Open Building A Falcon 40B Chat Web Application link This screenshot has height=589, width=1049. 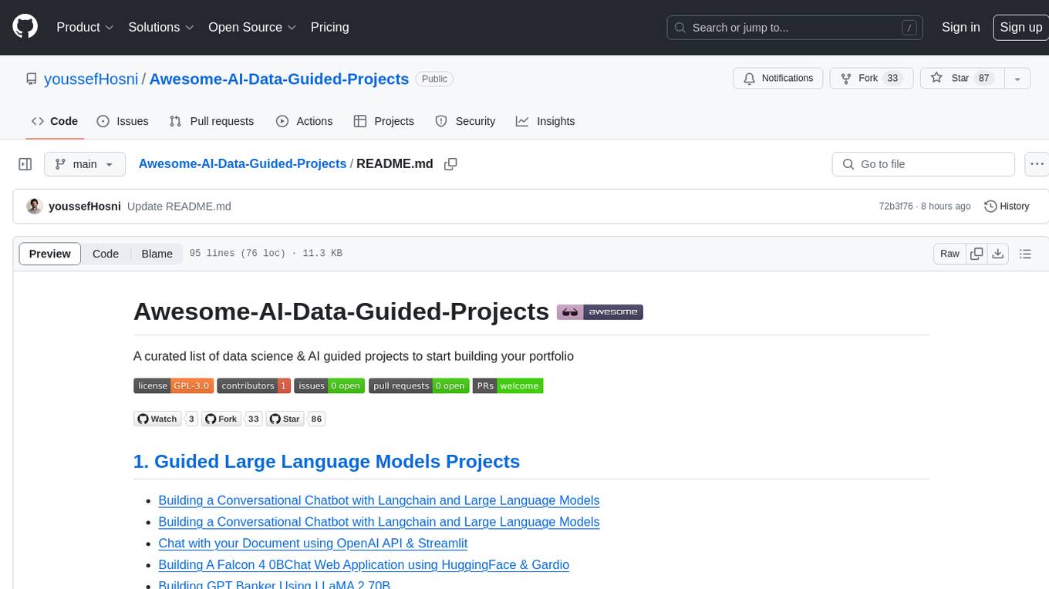click(363, 565)
